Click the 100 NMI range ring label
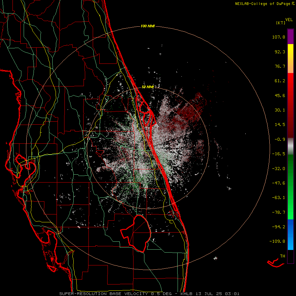This screenshot has width=296, height=296. (148, 26)
